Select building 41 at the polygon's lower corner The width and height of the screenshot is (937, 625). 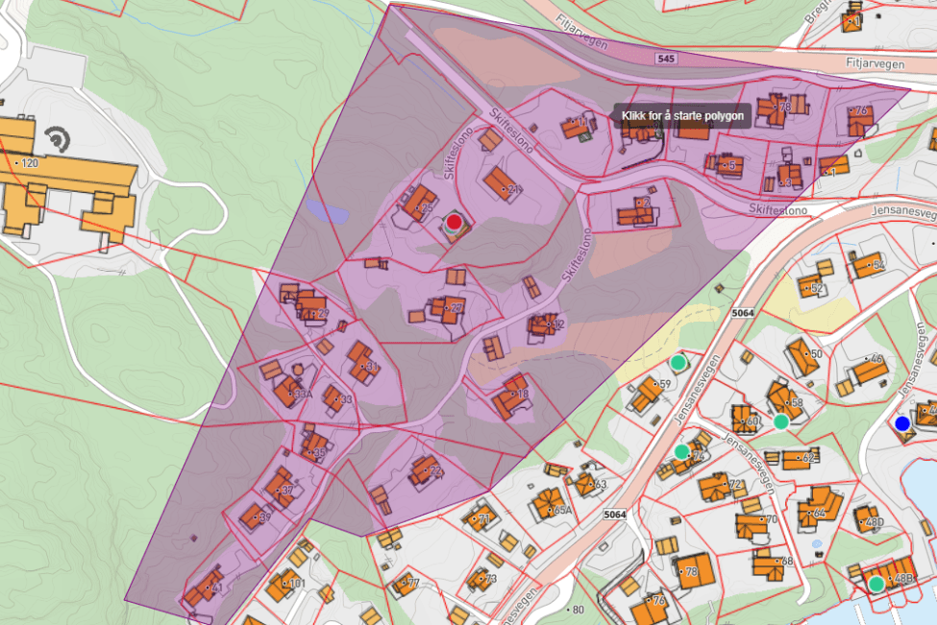pos(203,586)
